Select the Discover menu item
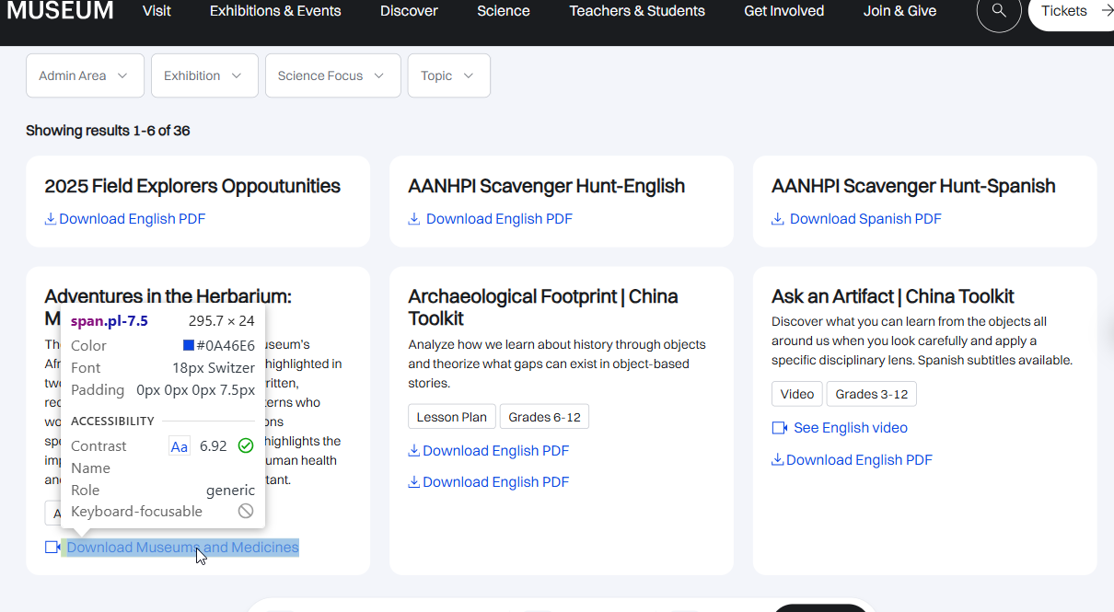The width and height of the screenshot is (1114, 612). [409, 11]
